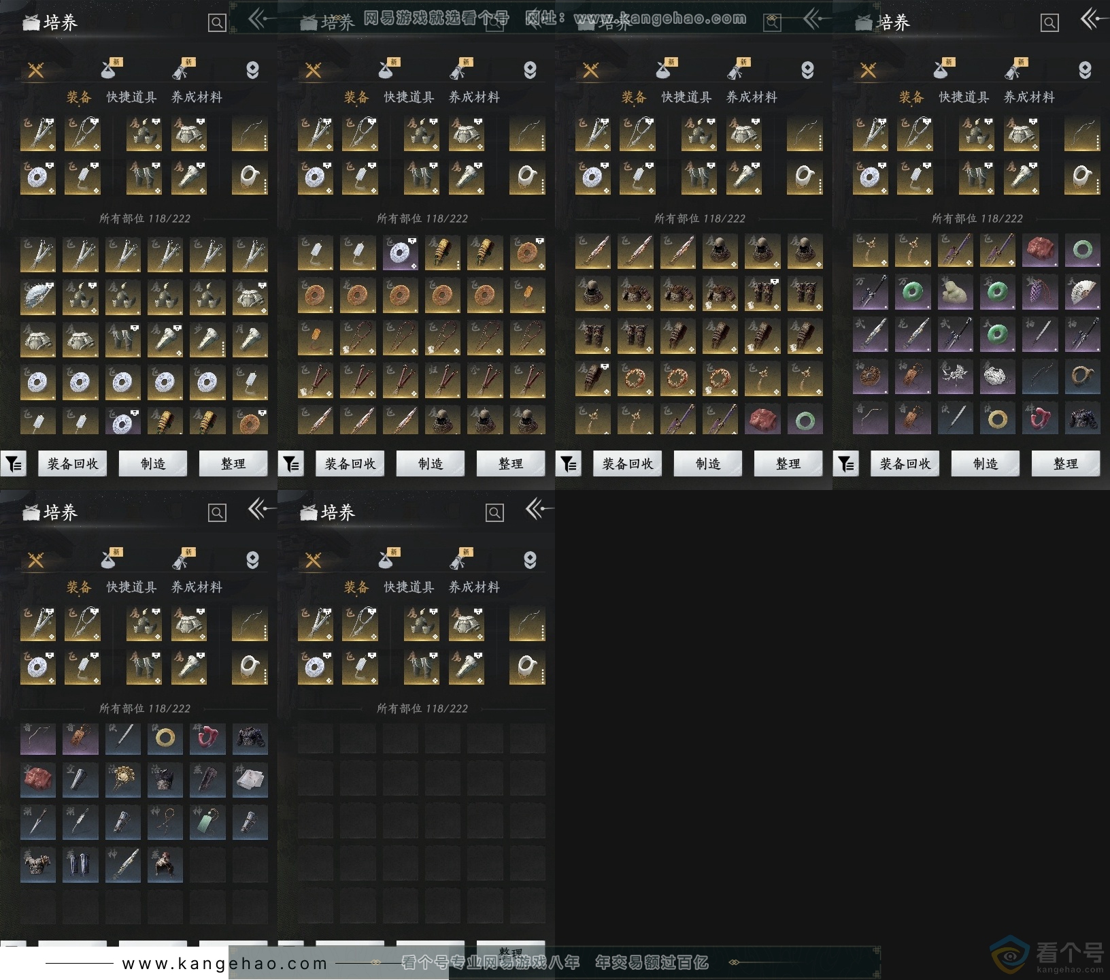The image size is (1110, 980).
Task: Select red coral item in bottom-left panel
Action: pos(207,738)
